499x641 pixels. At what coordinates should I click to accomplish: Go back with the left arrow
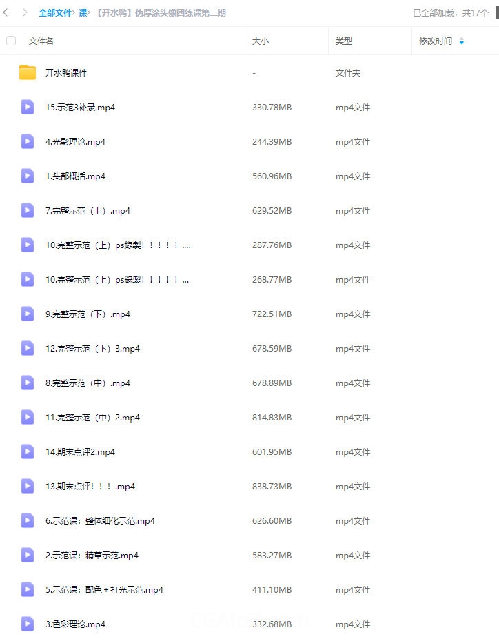(6, 12)
